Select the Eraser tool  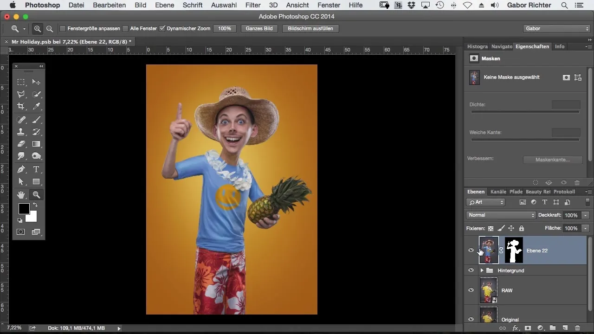(21, 144)
